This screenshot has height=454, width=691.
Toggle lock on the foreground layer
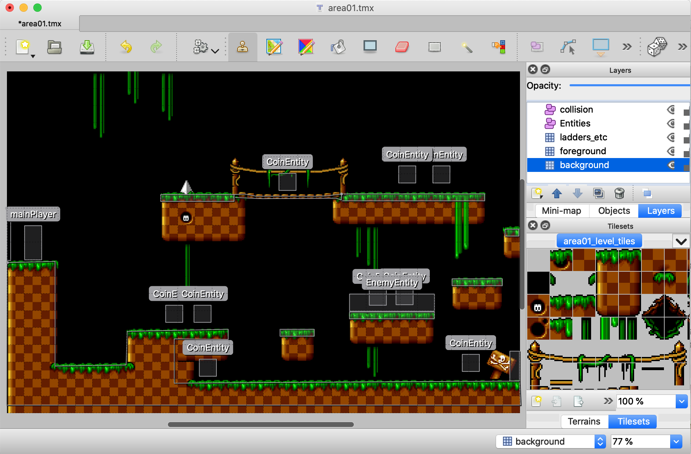point(686,154)
